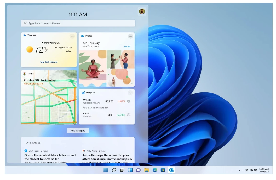Open the user profile avatar
The image size is (276, 180).
click(142, 11)
